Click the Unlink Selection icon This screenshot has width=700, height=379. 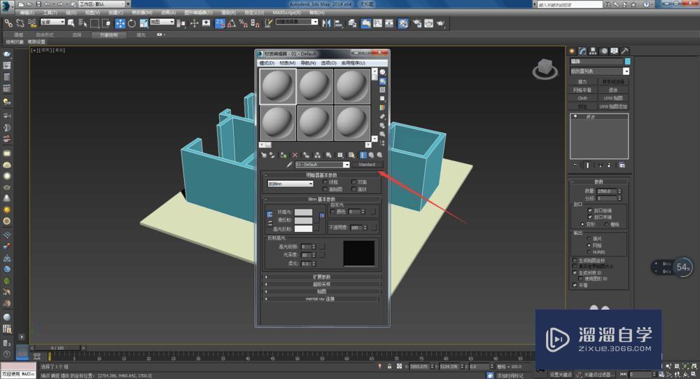point(20,23)
